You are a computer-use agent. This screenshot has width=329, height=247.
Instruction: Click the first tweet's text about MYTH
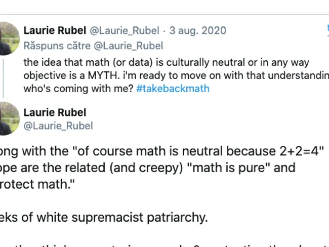[x=152, y=63]
